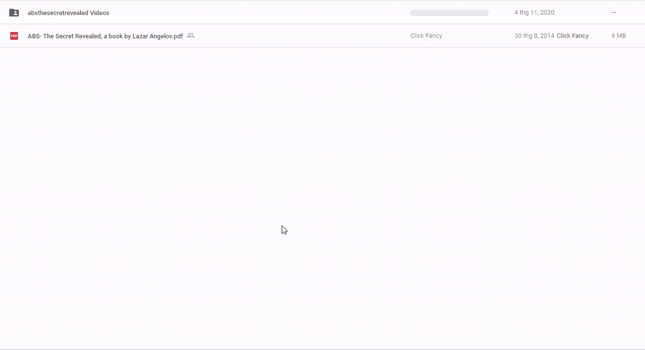Click the 9 MB file size
Viewport: 645px width, 350px height.
(619, 35)
